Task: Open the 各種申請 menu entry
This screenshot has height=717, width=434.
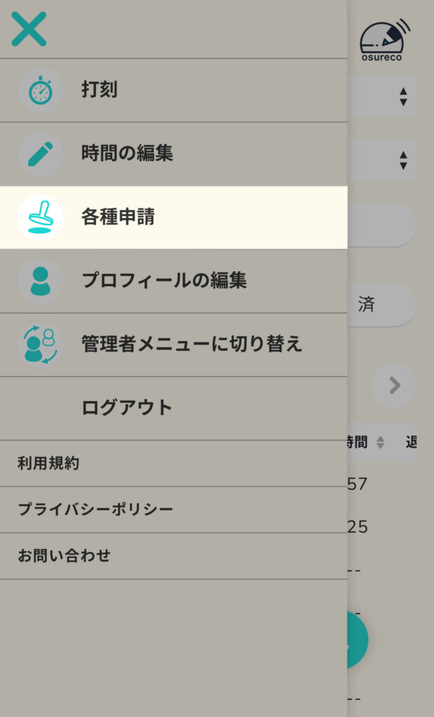Action: tap(118, 217)
